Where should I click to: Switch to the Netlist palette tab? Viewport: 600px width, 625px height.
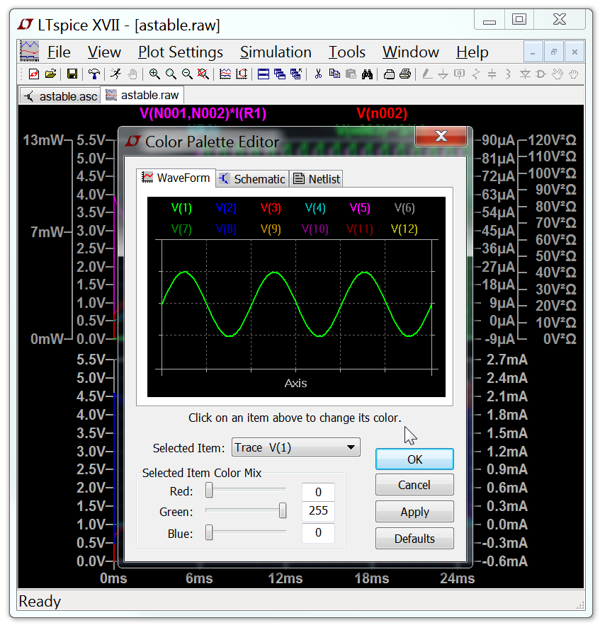pos(317,179)
